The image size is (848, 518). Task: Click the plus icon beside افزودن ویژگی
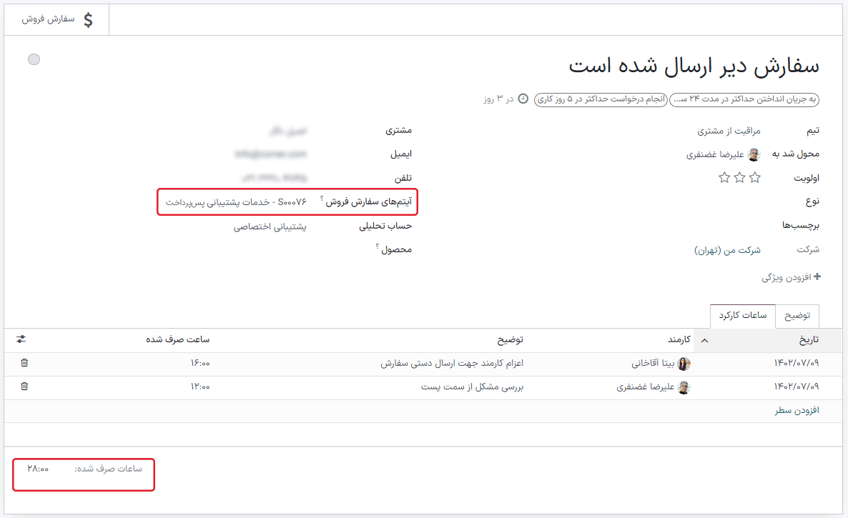tap(817, 277)
